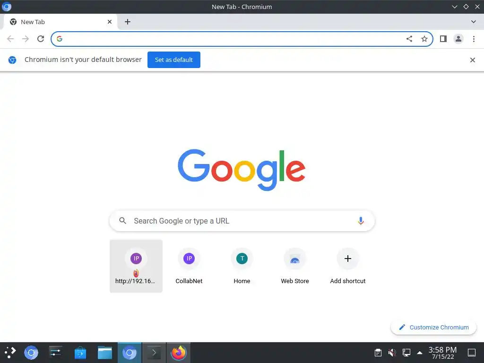The height and width of the screenshot is (363, 484).
Task: Share this page via share icon
Action: [409, 39]
